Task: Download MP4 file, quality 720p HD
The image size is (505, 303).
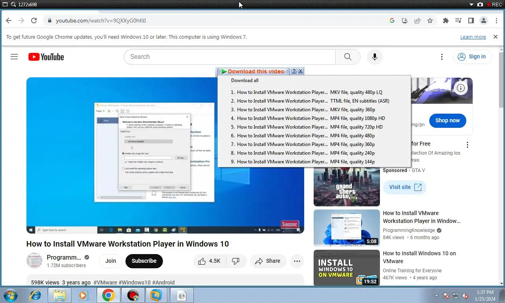Action: 314,127
